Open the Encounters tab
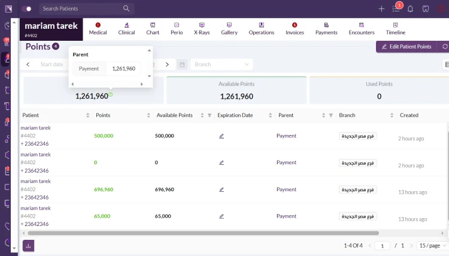 coord(362,29)
